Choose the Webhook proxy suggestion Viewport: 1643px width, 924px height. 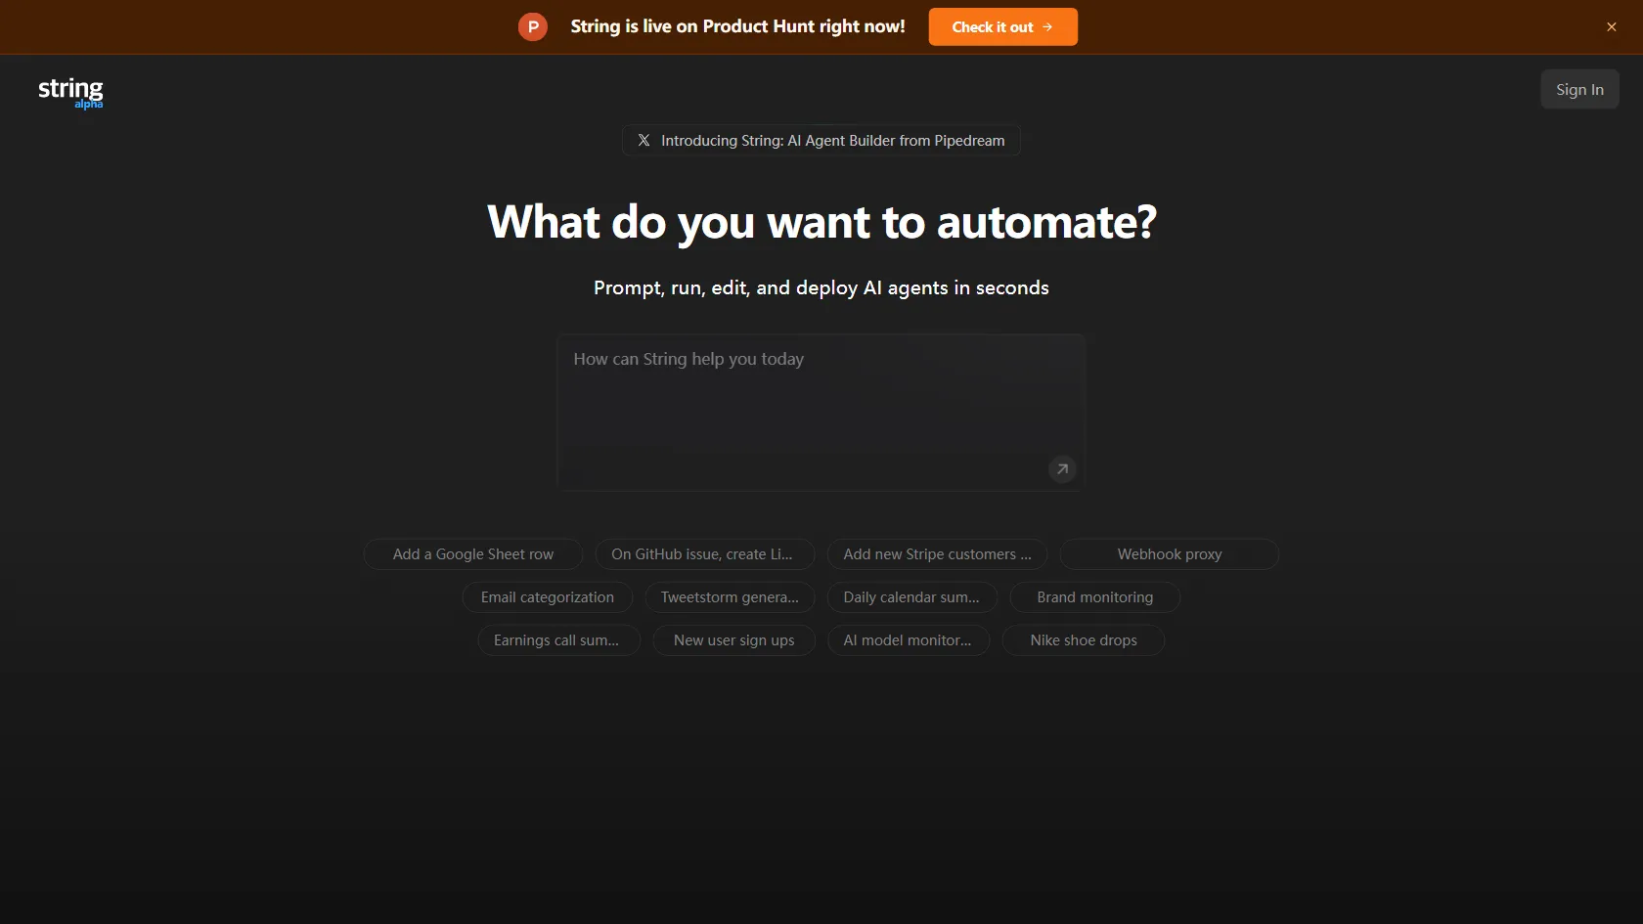1170,554
